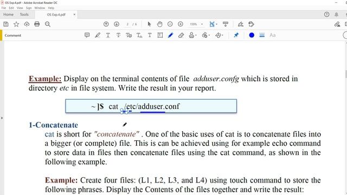Select the strikethrough text tool
Screen dimensions: 347x195
tap(118, 35)
